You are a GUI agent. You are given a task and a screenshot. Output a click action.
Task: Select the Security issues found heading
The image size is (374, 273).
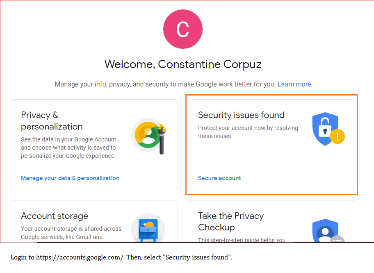pos(241,115)
